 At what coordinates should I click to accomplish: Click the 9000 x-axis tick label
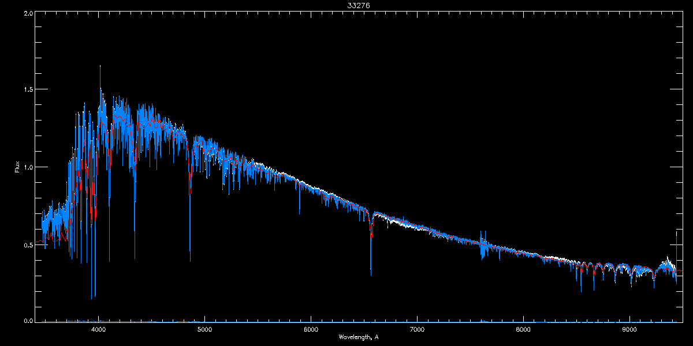[x=629, y=330]
